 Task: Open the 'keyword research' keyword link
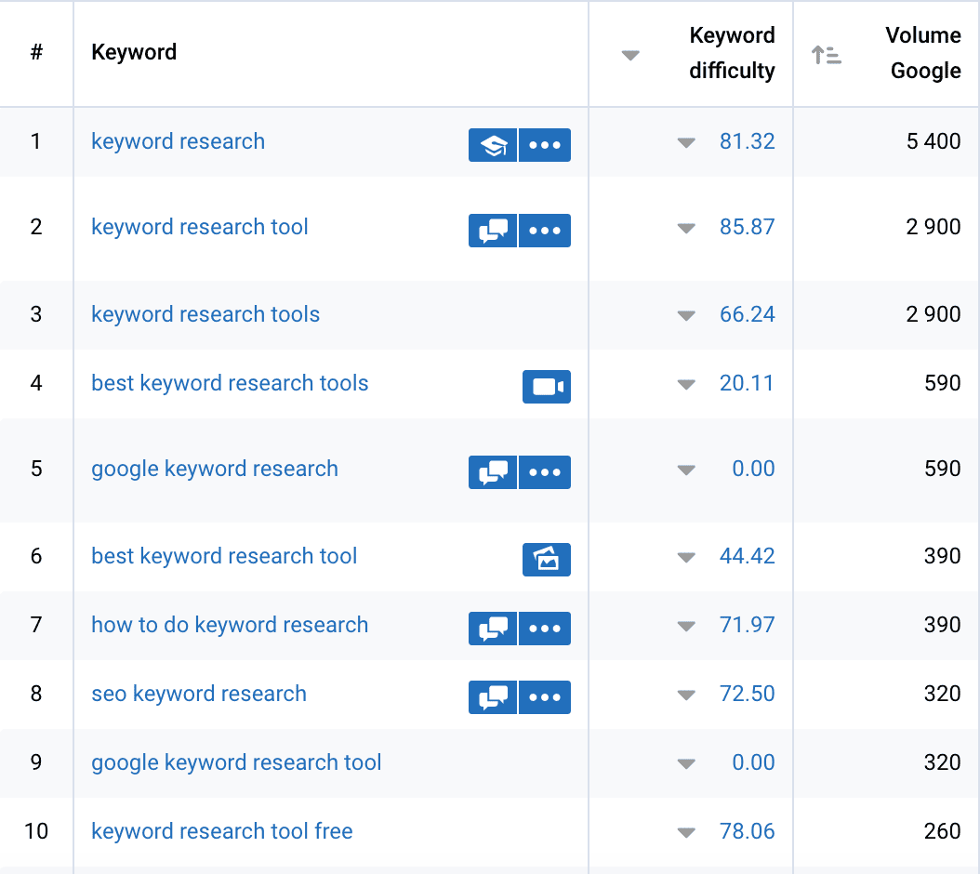coord(179,142)
